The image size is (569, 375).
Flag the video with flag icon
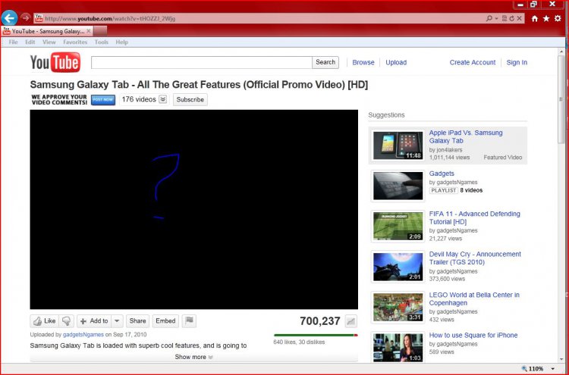[x=189, y=320]
